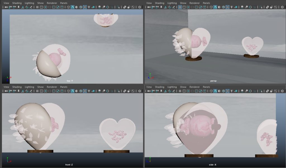Toggle Textured display in front view toolbar
286x168 pixels.
click(85, 91)
